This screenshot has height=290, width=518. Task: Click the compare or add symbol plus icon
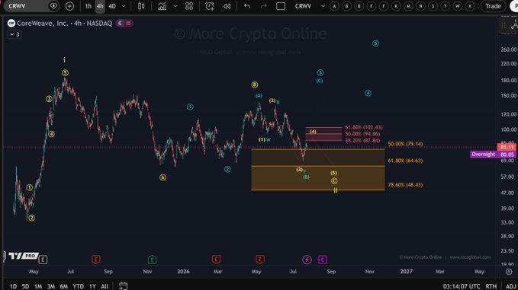tap(69, 6)
